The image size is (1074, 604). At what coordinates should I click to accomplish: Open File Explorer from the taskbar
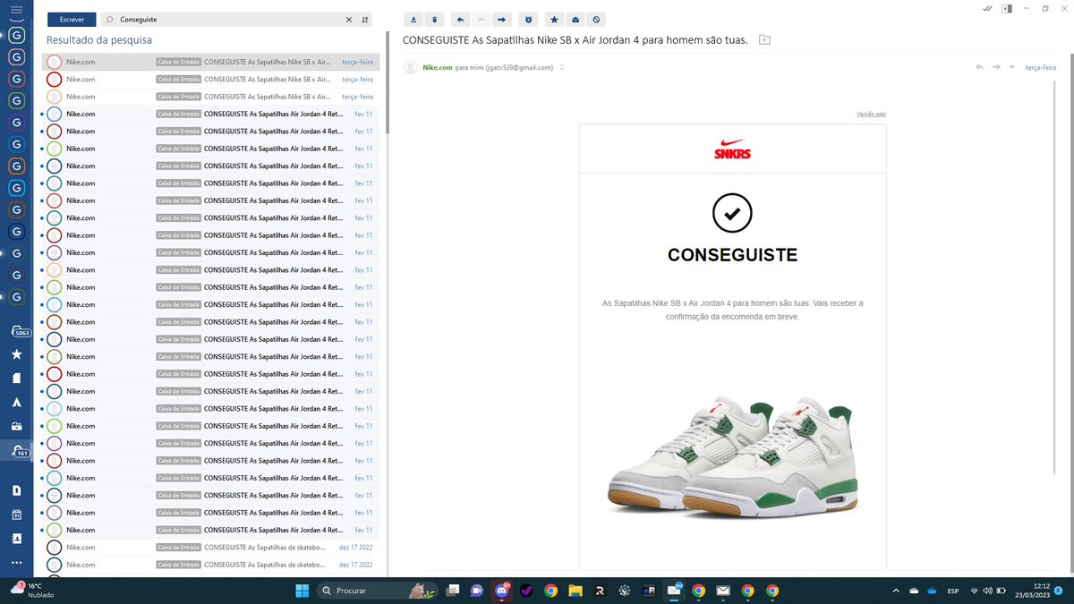tap(575, 591)
